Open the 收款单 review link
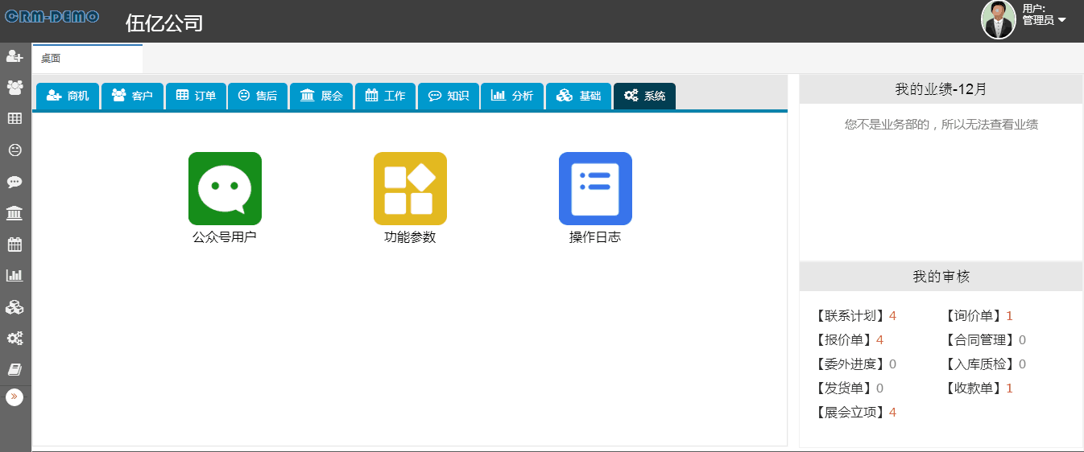Image resolution: width=1084 pixels, height=452 pixels. [x=978, y=388]
